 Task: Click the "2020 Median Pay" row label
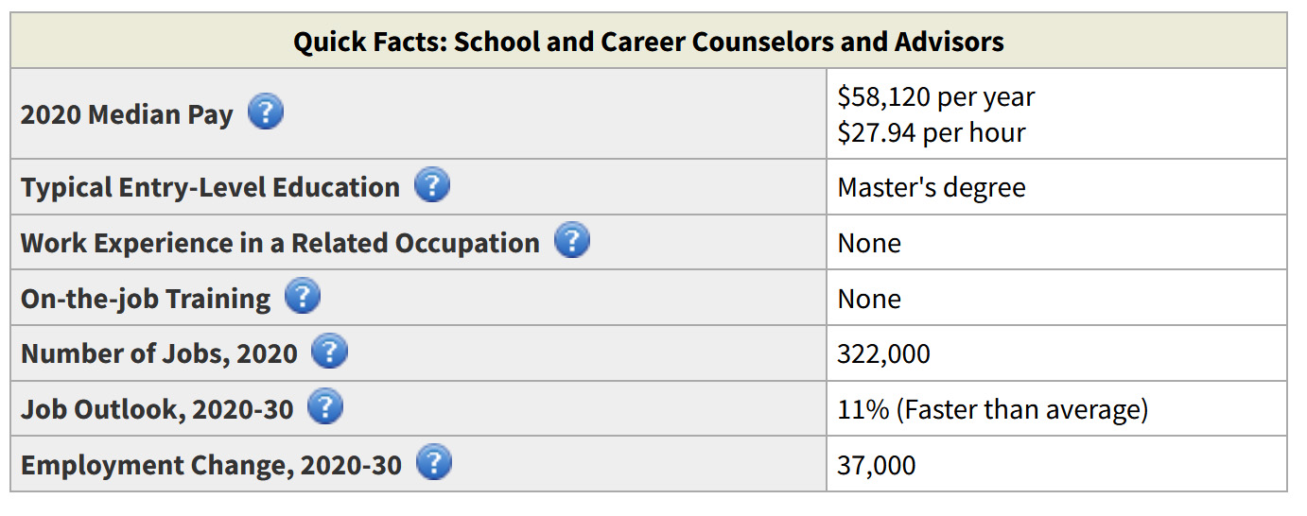point(127,114)
